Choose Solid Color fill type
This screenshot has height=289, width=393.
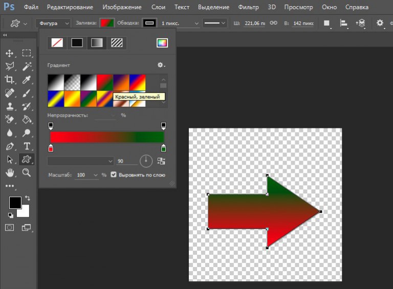(77, 43)
